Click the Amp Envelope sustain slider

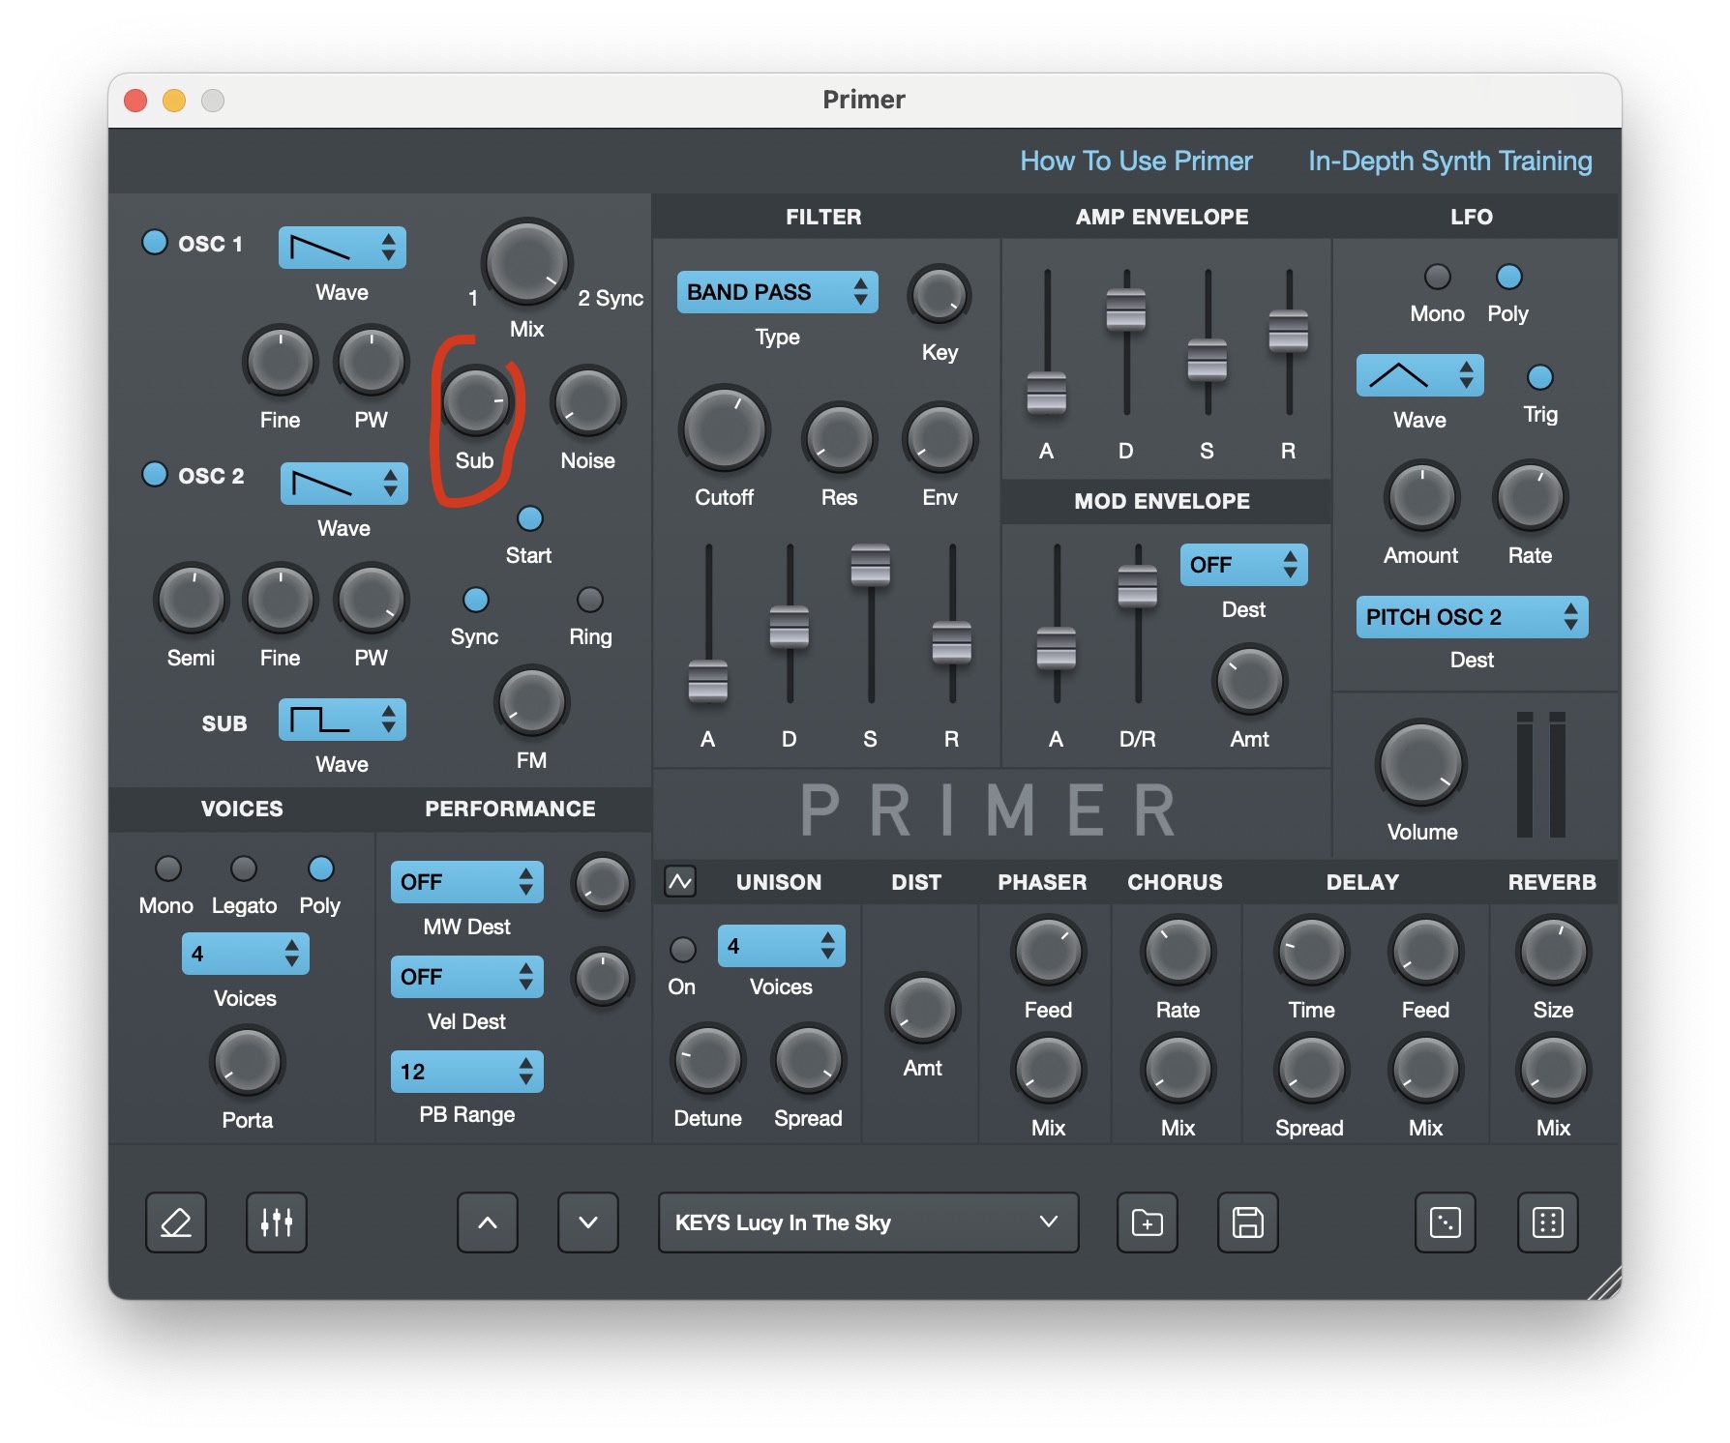[1206, 363]
